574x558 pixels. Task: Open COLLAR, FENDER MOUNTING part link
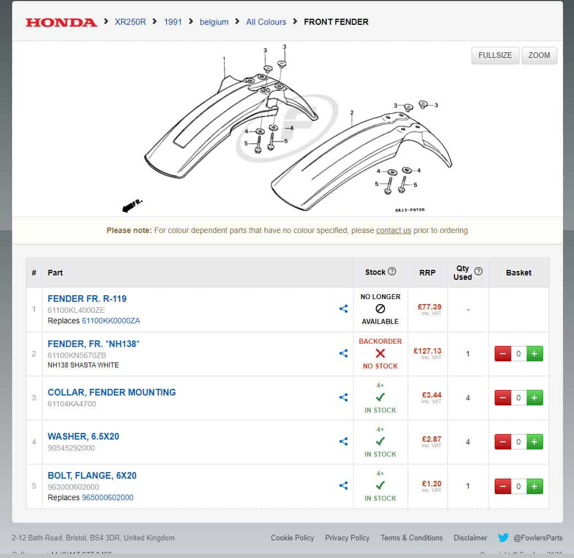112,392
